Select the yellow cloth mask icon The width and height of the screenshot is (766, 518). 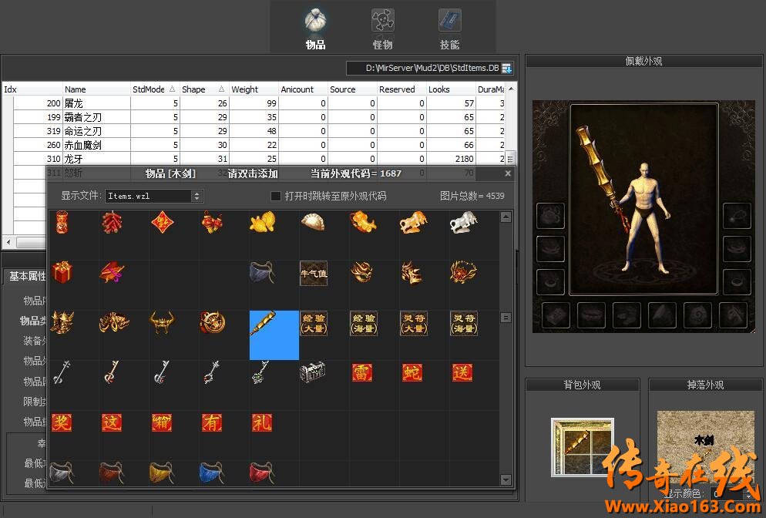click(162, 473)
